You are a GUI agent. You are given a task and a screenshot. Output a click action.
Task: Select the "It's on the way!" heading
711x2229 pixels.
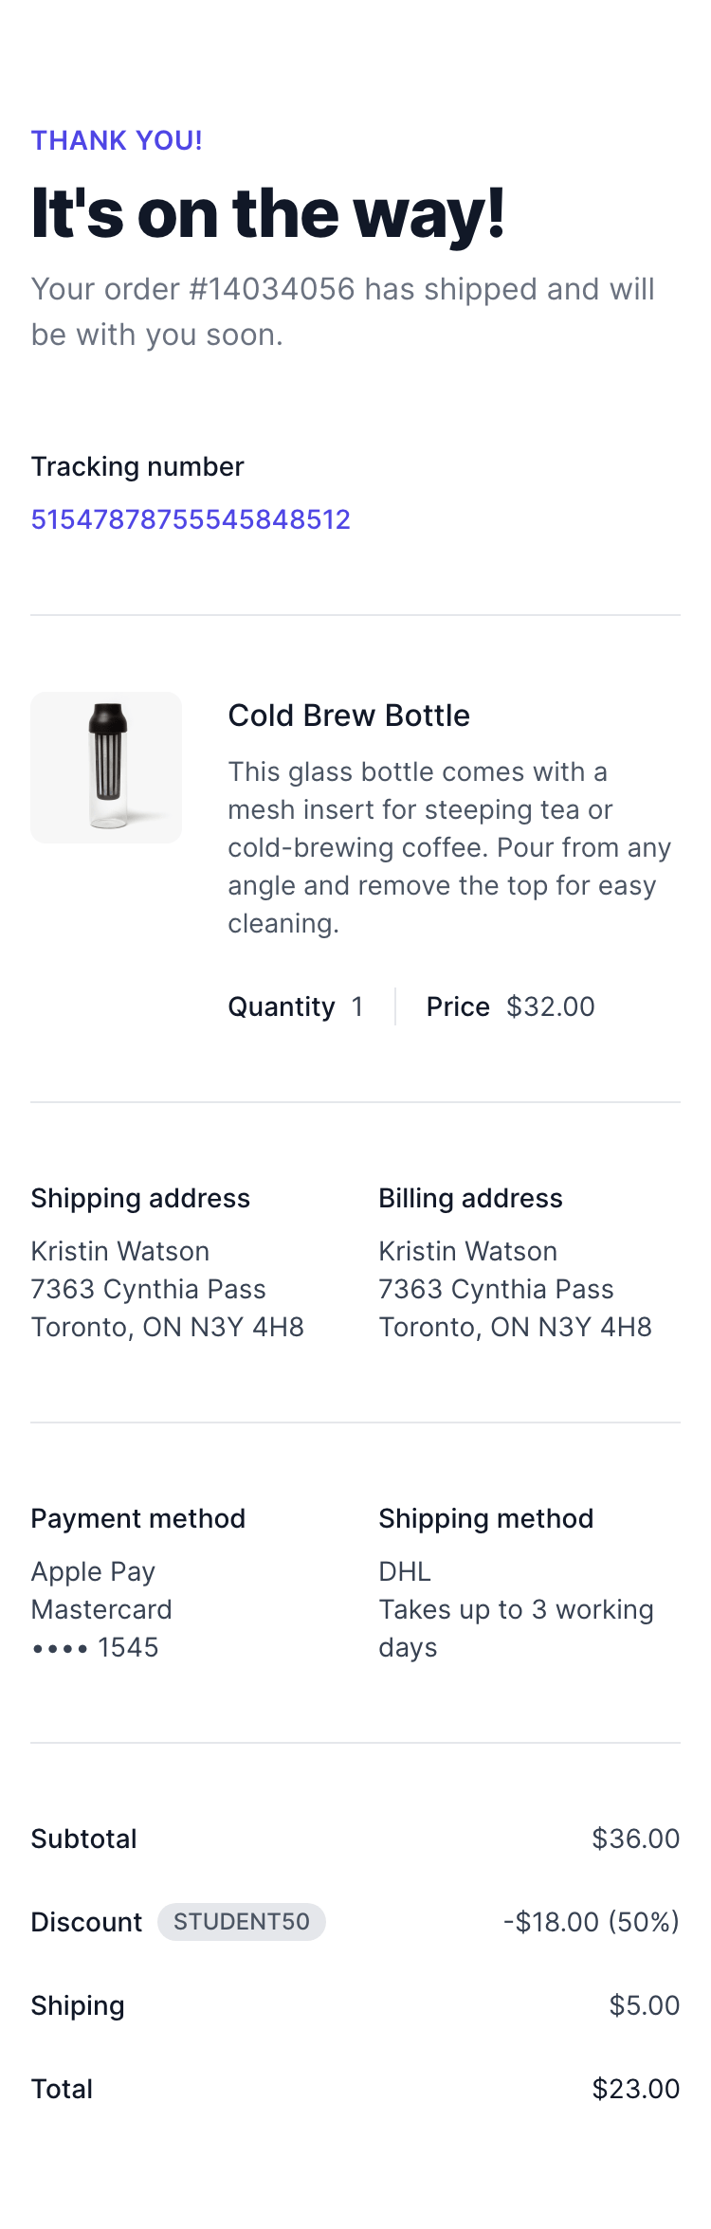pos(267,213)
